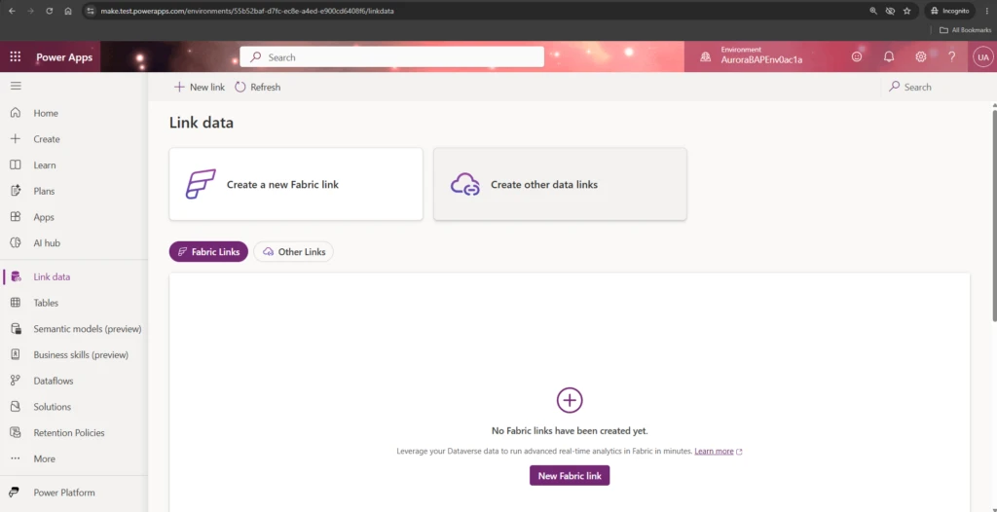Click the browser back arrow
The height and width of the screenshot is (512, 997).
[x=12, y=11]
